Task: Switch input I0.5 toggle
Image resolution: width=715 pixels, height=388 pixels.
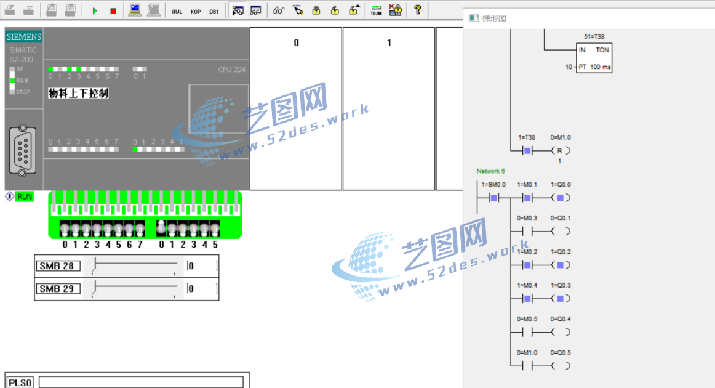Action: [x=119, y=228]
